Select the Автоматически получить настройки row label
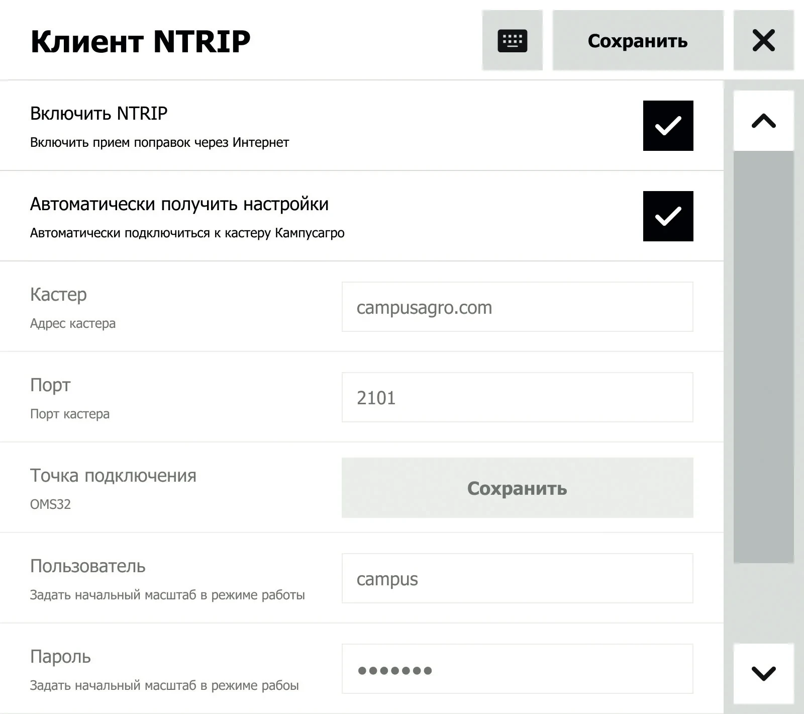 179,204
